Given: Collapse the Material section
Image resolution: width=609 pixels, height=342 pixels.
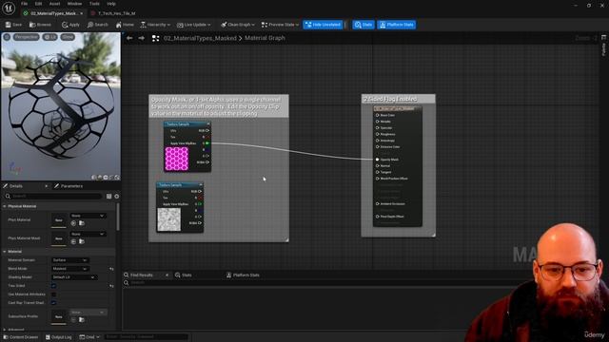Looking at the screenshot, I should coord(5,252).
